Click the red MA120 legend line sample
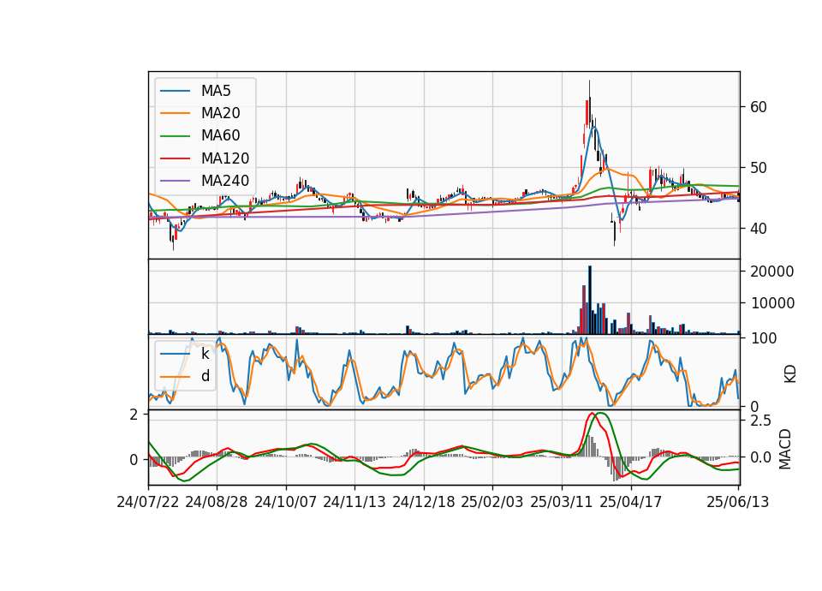Viewport: 822px width, 591px height. tap(175, 158)
